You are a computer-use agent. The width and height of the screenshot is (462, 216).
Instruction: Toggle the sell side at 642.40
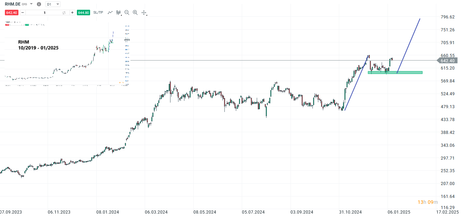(x=11, y=12)
